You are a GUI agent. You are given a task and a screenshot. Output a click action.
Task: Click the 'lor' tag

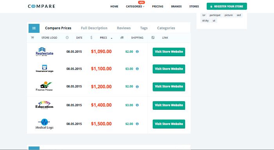204,15
